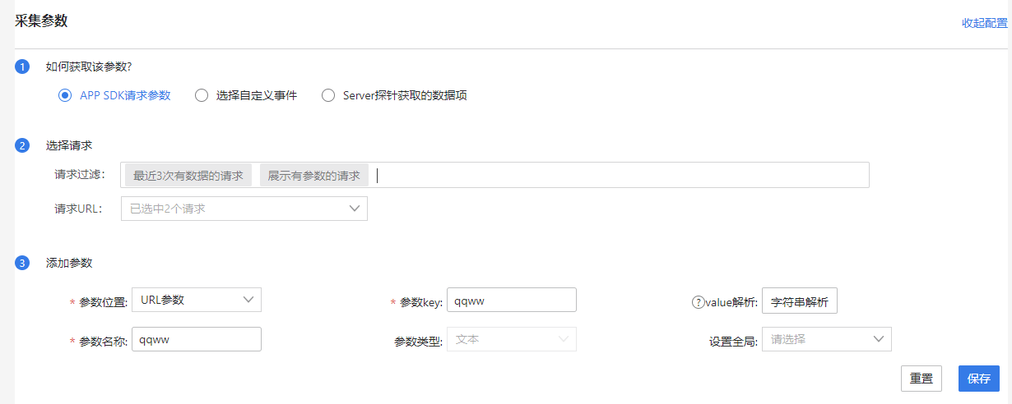The image size is (1012, 404).
Task: Click the step 3 number badge
Action: click(x=22, y=264)
